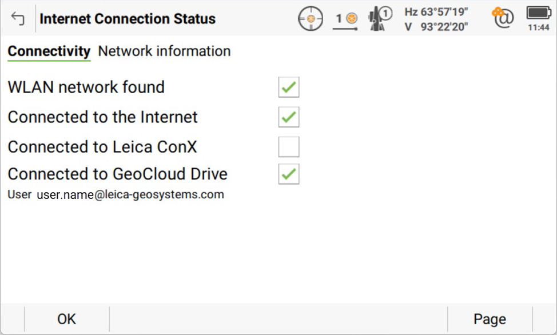This screenshot has height=335, width=557.
Task: Click the user email address text
Action: coord(130,194)
